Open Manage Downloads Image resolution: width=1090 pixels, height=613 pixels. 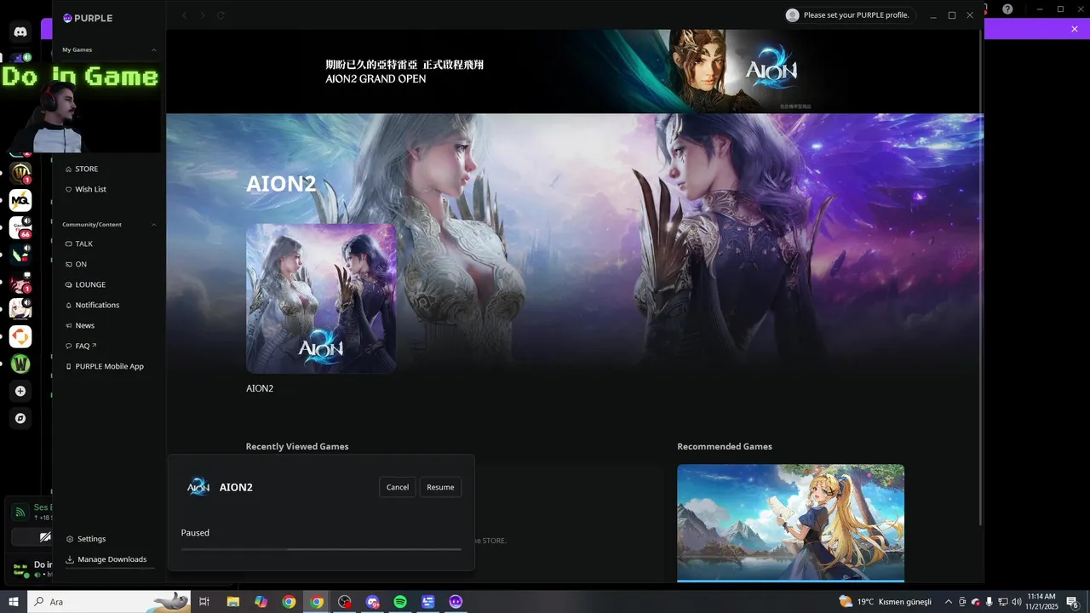(106, 559)
